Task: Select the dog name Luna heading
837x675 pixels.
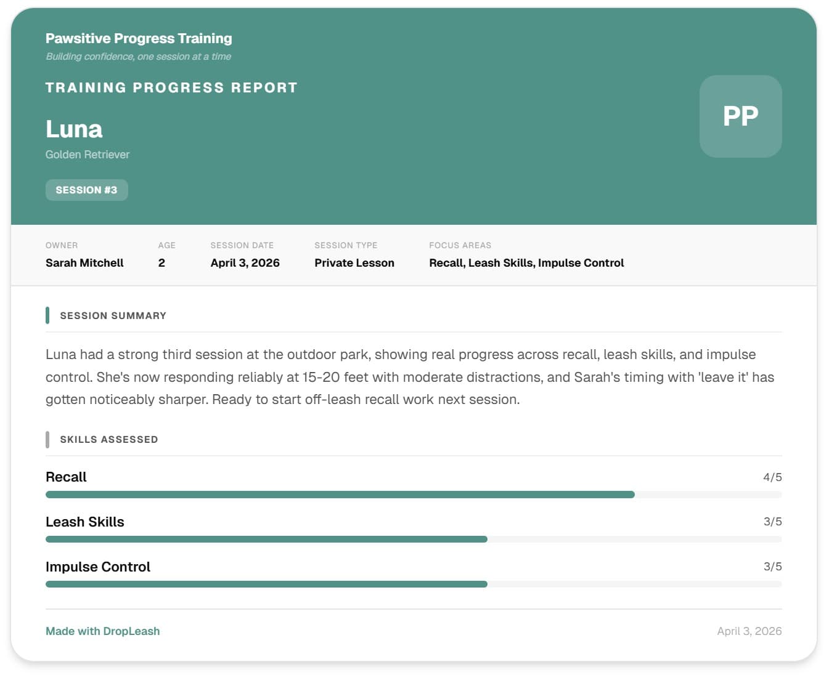Action: coord(74,129)
